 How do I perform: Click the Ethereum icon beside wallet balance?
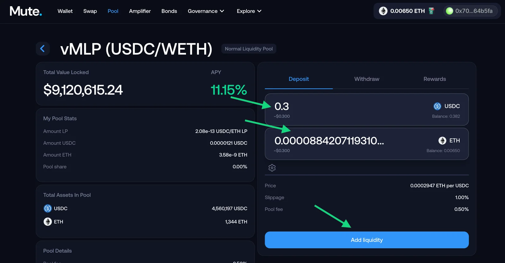[383, 11]
